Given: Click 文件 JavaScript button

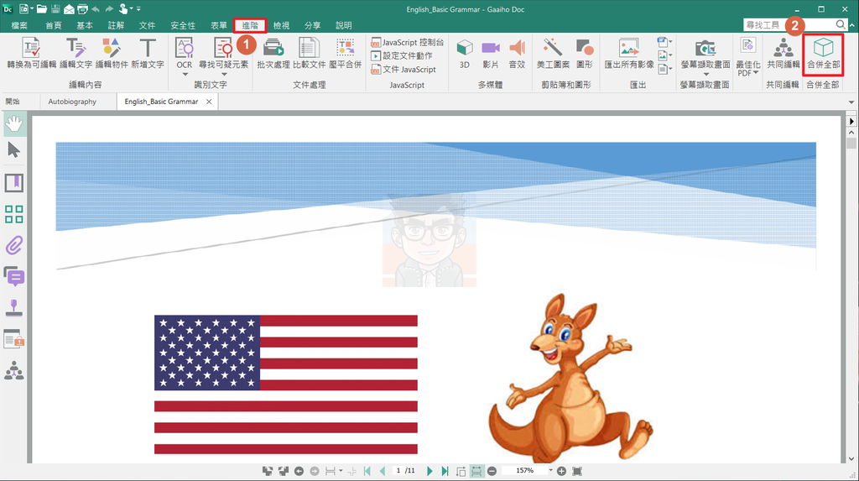Looking at the screenshot, I should pyautogui.click(x=403, y=69).
